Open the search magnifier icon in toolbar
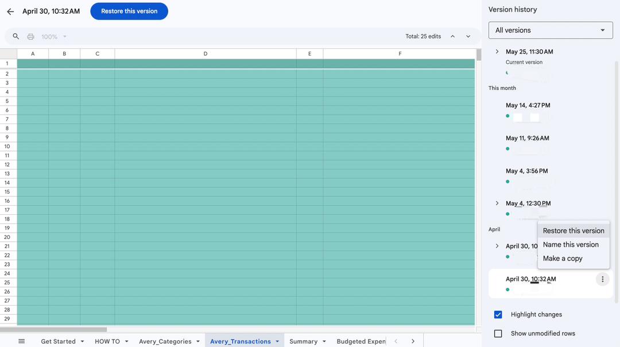The height and width of the screenshot is (347, 620). (x=16, y=36)
